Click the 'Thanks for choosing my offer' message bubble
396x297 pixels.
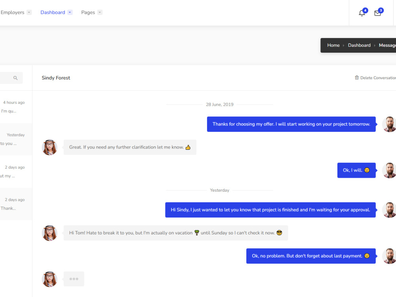click(x=291, y=124)
